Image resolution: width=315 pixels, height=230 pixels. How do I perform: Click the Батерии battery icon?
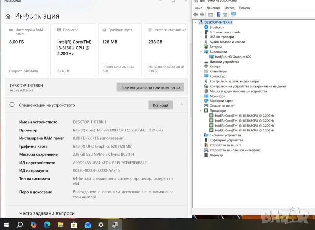[x=206, y=47]
